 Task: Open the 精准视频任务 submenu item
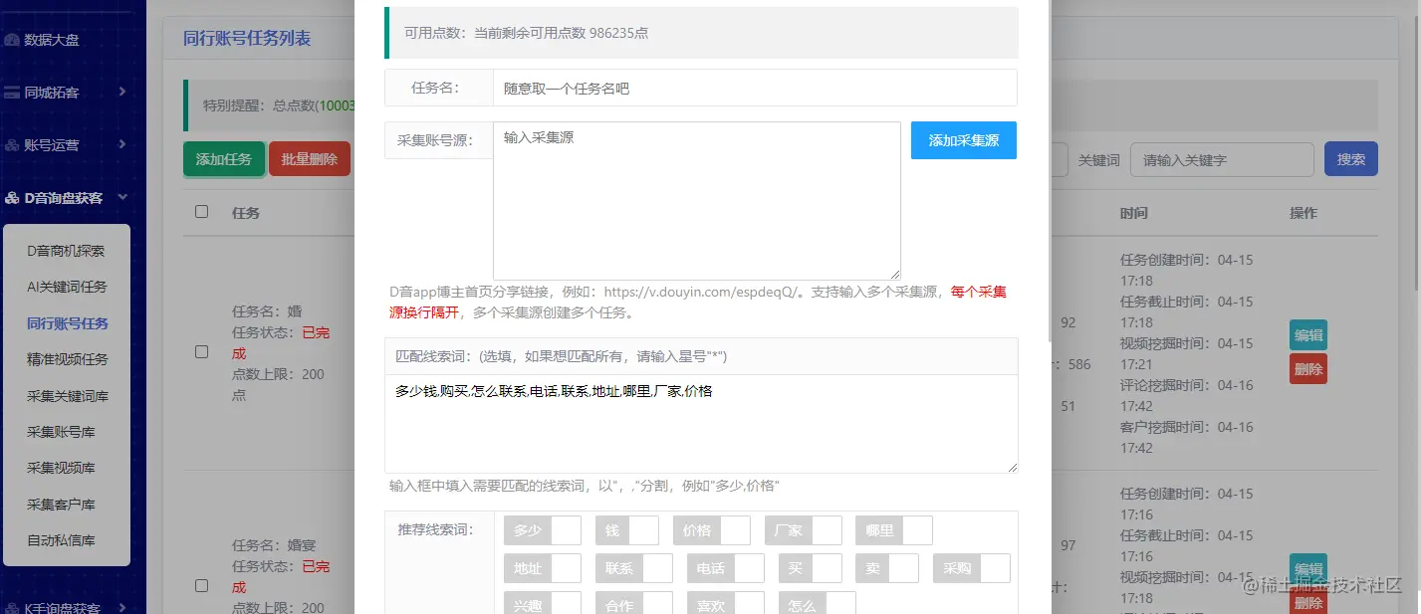pos(66,359)
